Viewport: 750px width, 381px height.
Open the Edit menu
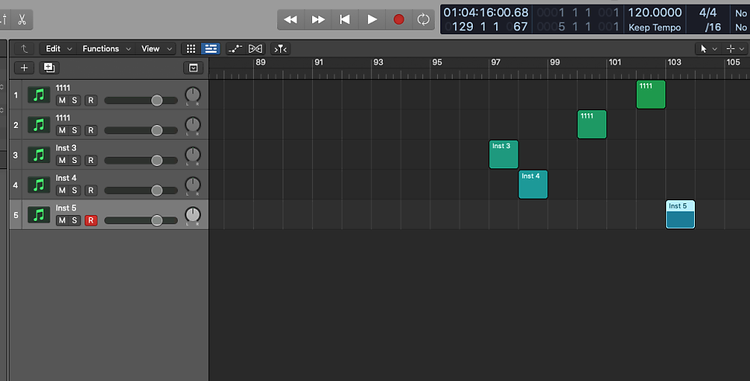58,49
